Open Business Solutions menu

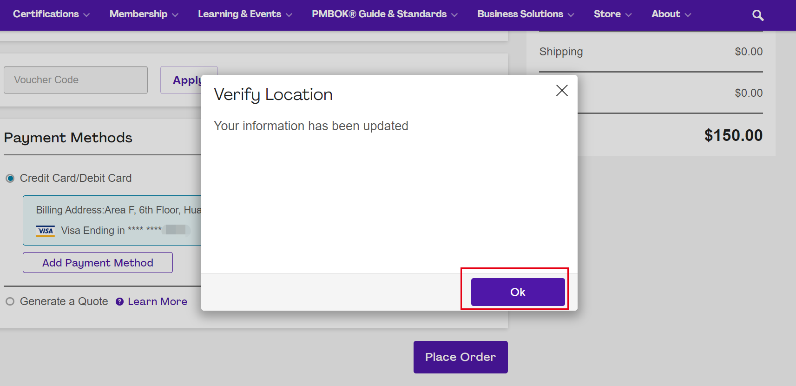click(x=525, y=14)
